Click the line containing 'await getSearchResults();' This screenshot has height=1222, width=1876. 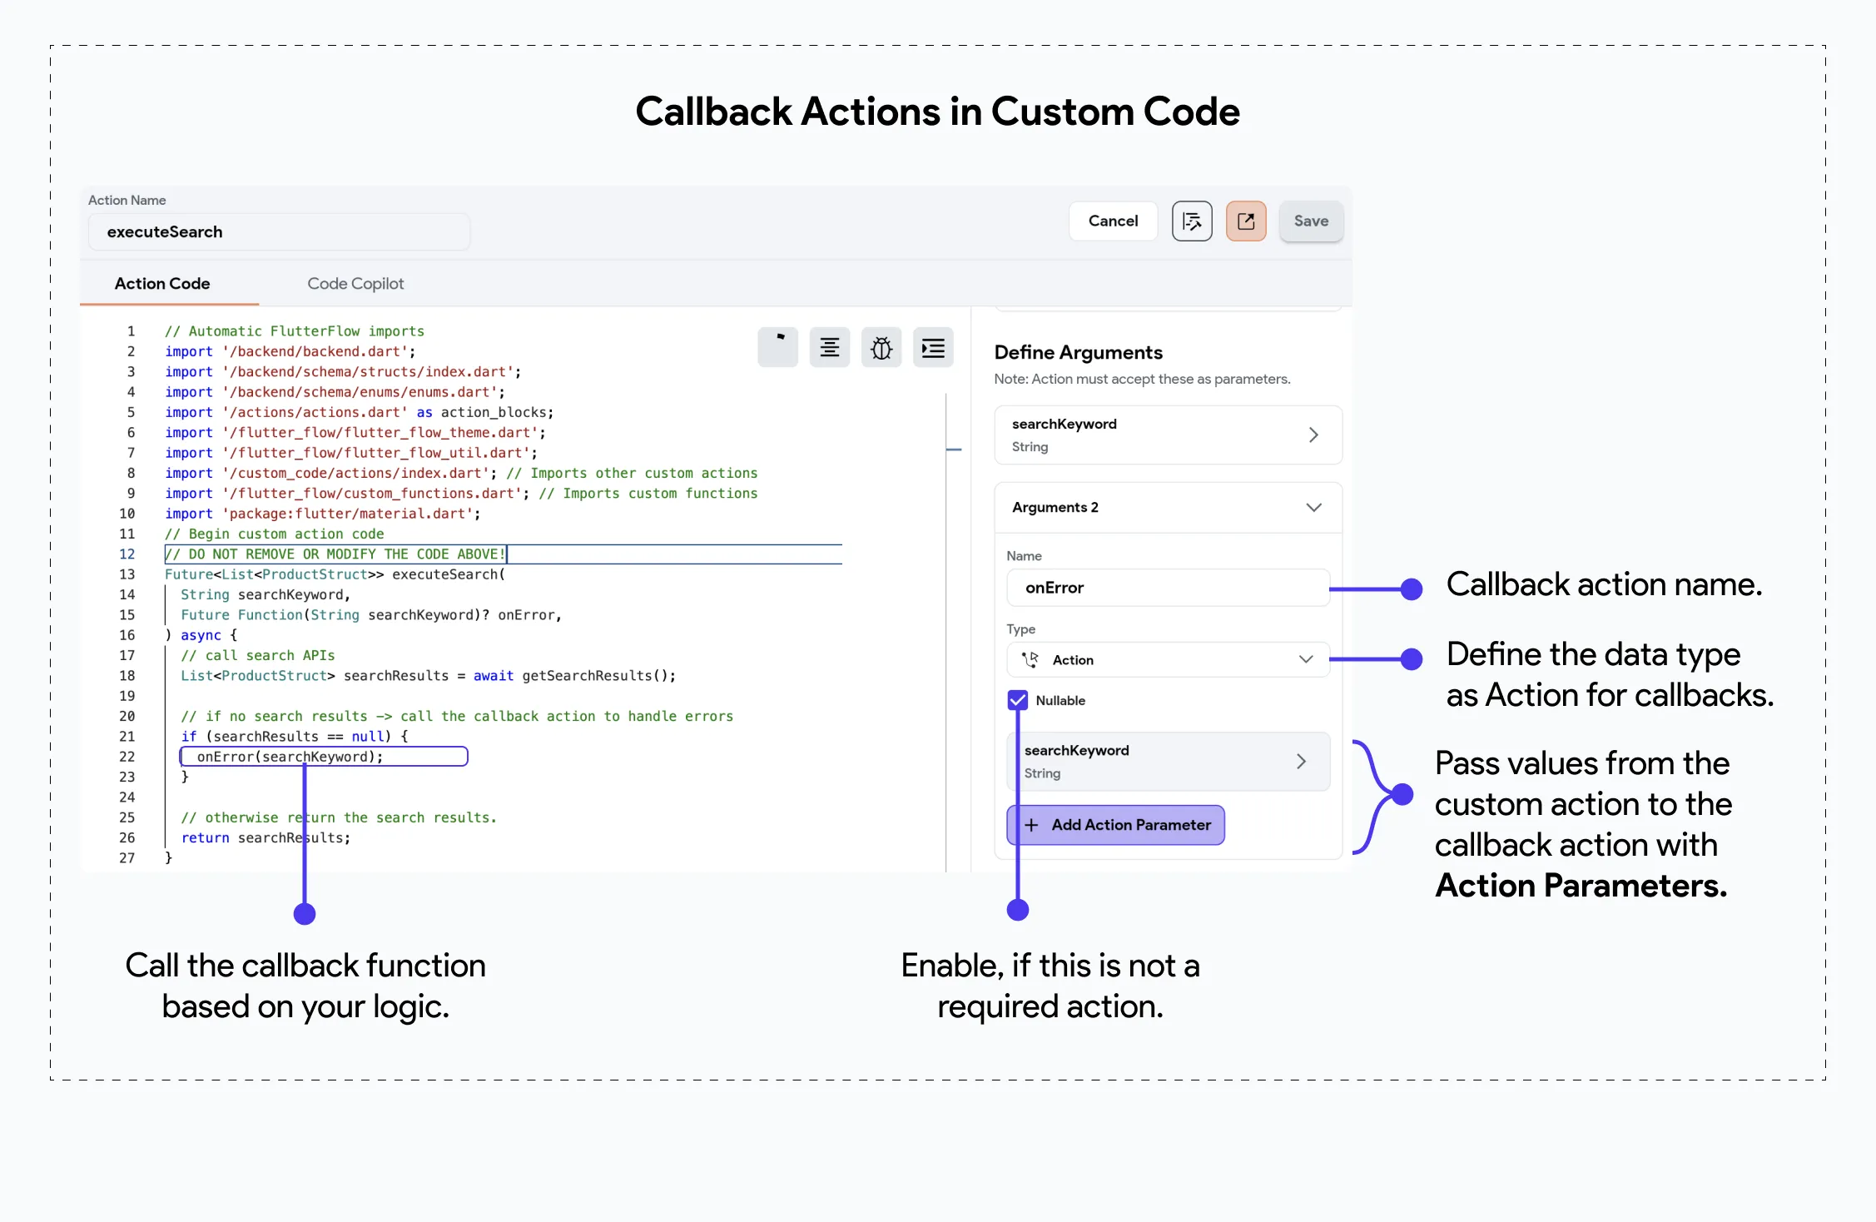(429, 675)
